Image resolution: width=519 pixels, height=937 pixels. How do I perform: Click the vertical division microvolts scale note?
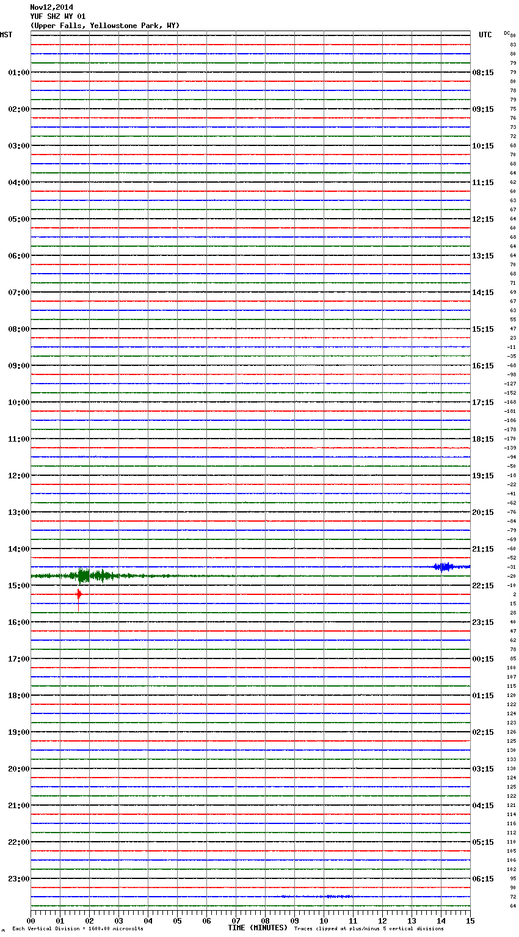(78, 929)
